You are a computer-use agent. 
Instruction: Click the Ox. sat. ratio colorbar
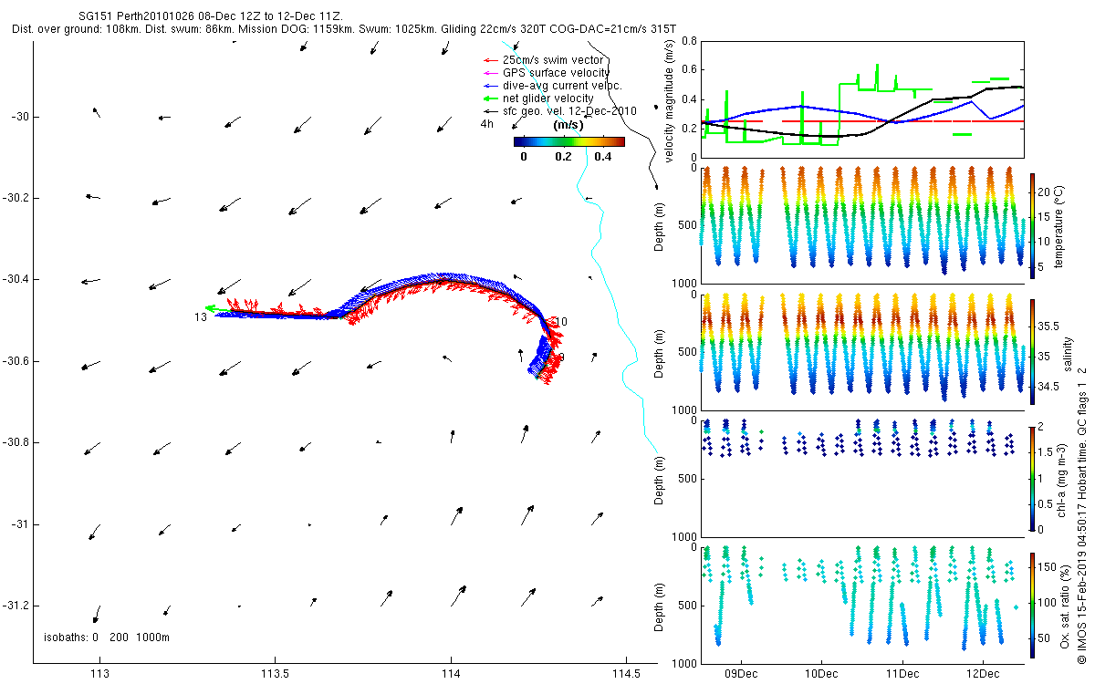click(x=1033, y=600)
